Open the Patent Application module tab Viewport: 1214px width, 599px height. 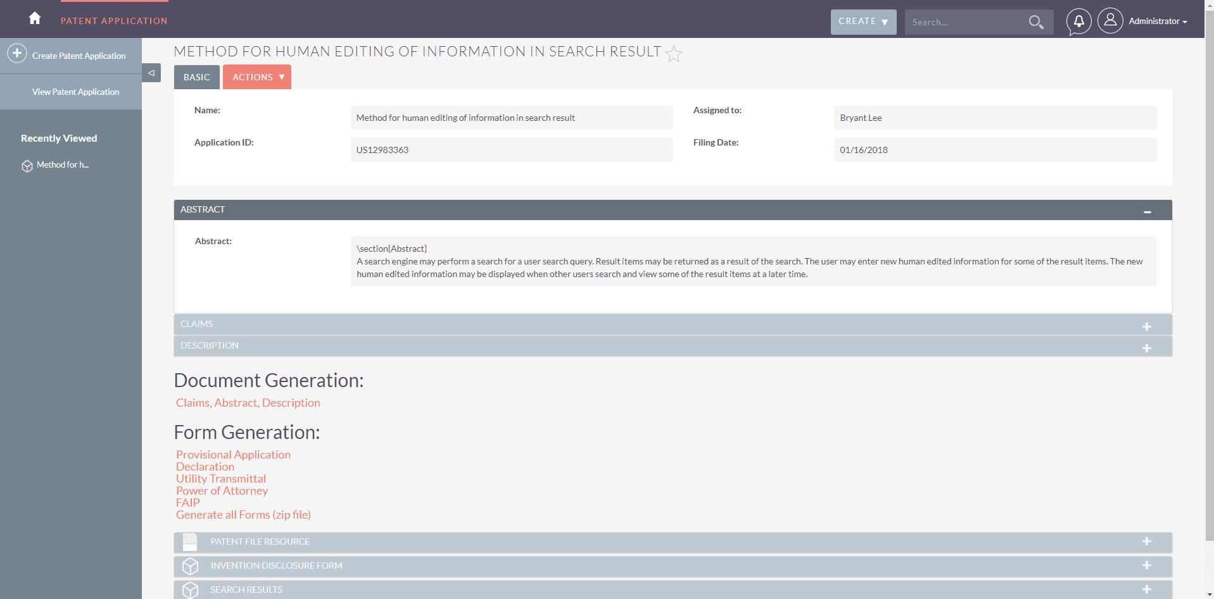pos(114,21)
